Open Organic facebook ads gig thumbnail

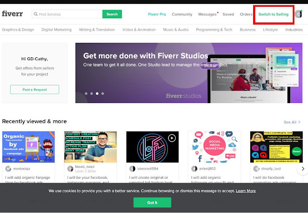(28, 147)
